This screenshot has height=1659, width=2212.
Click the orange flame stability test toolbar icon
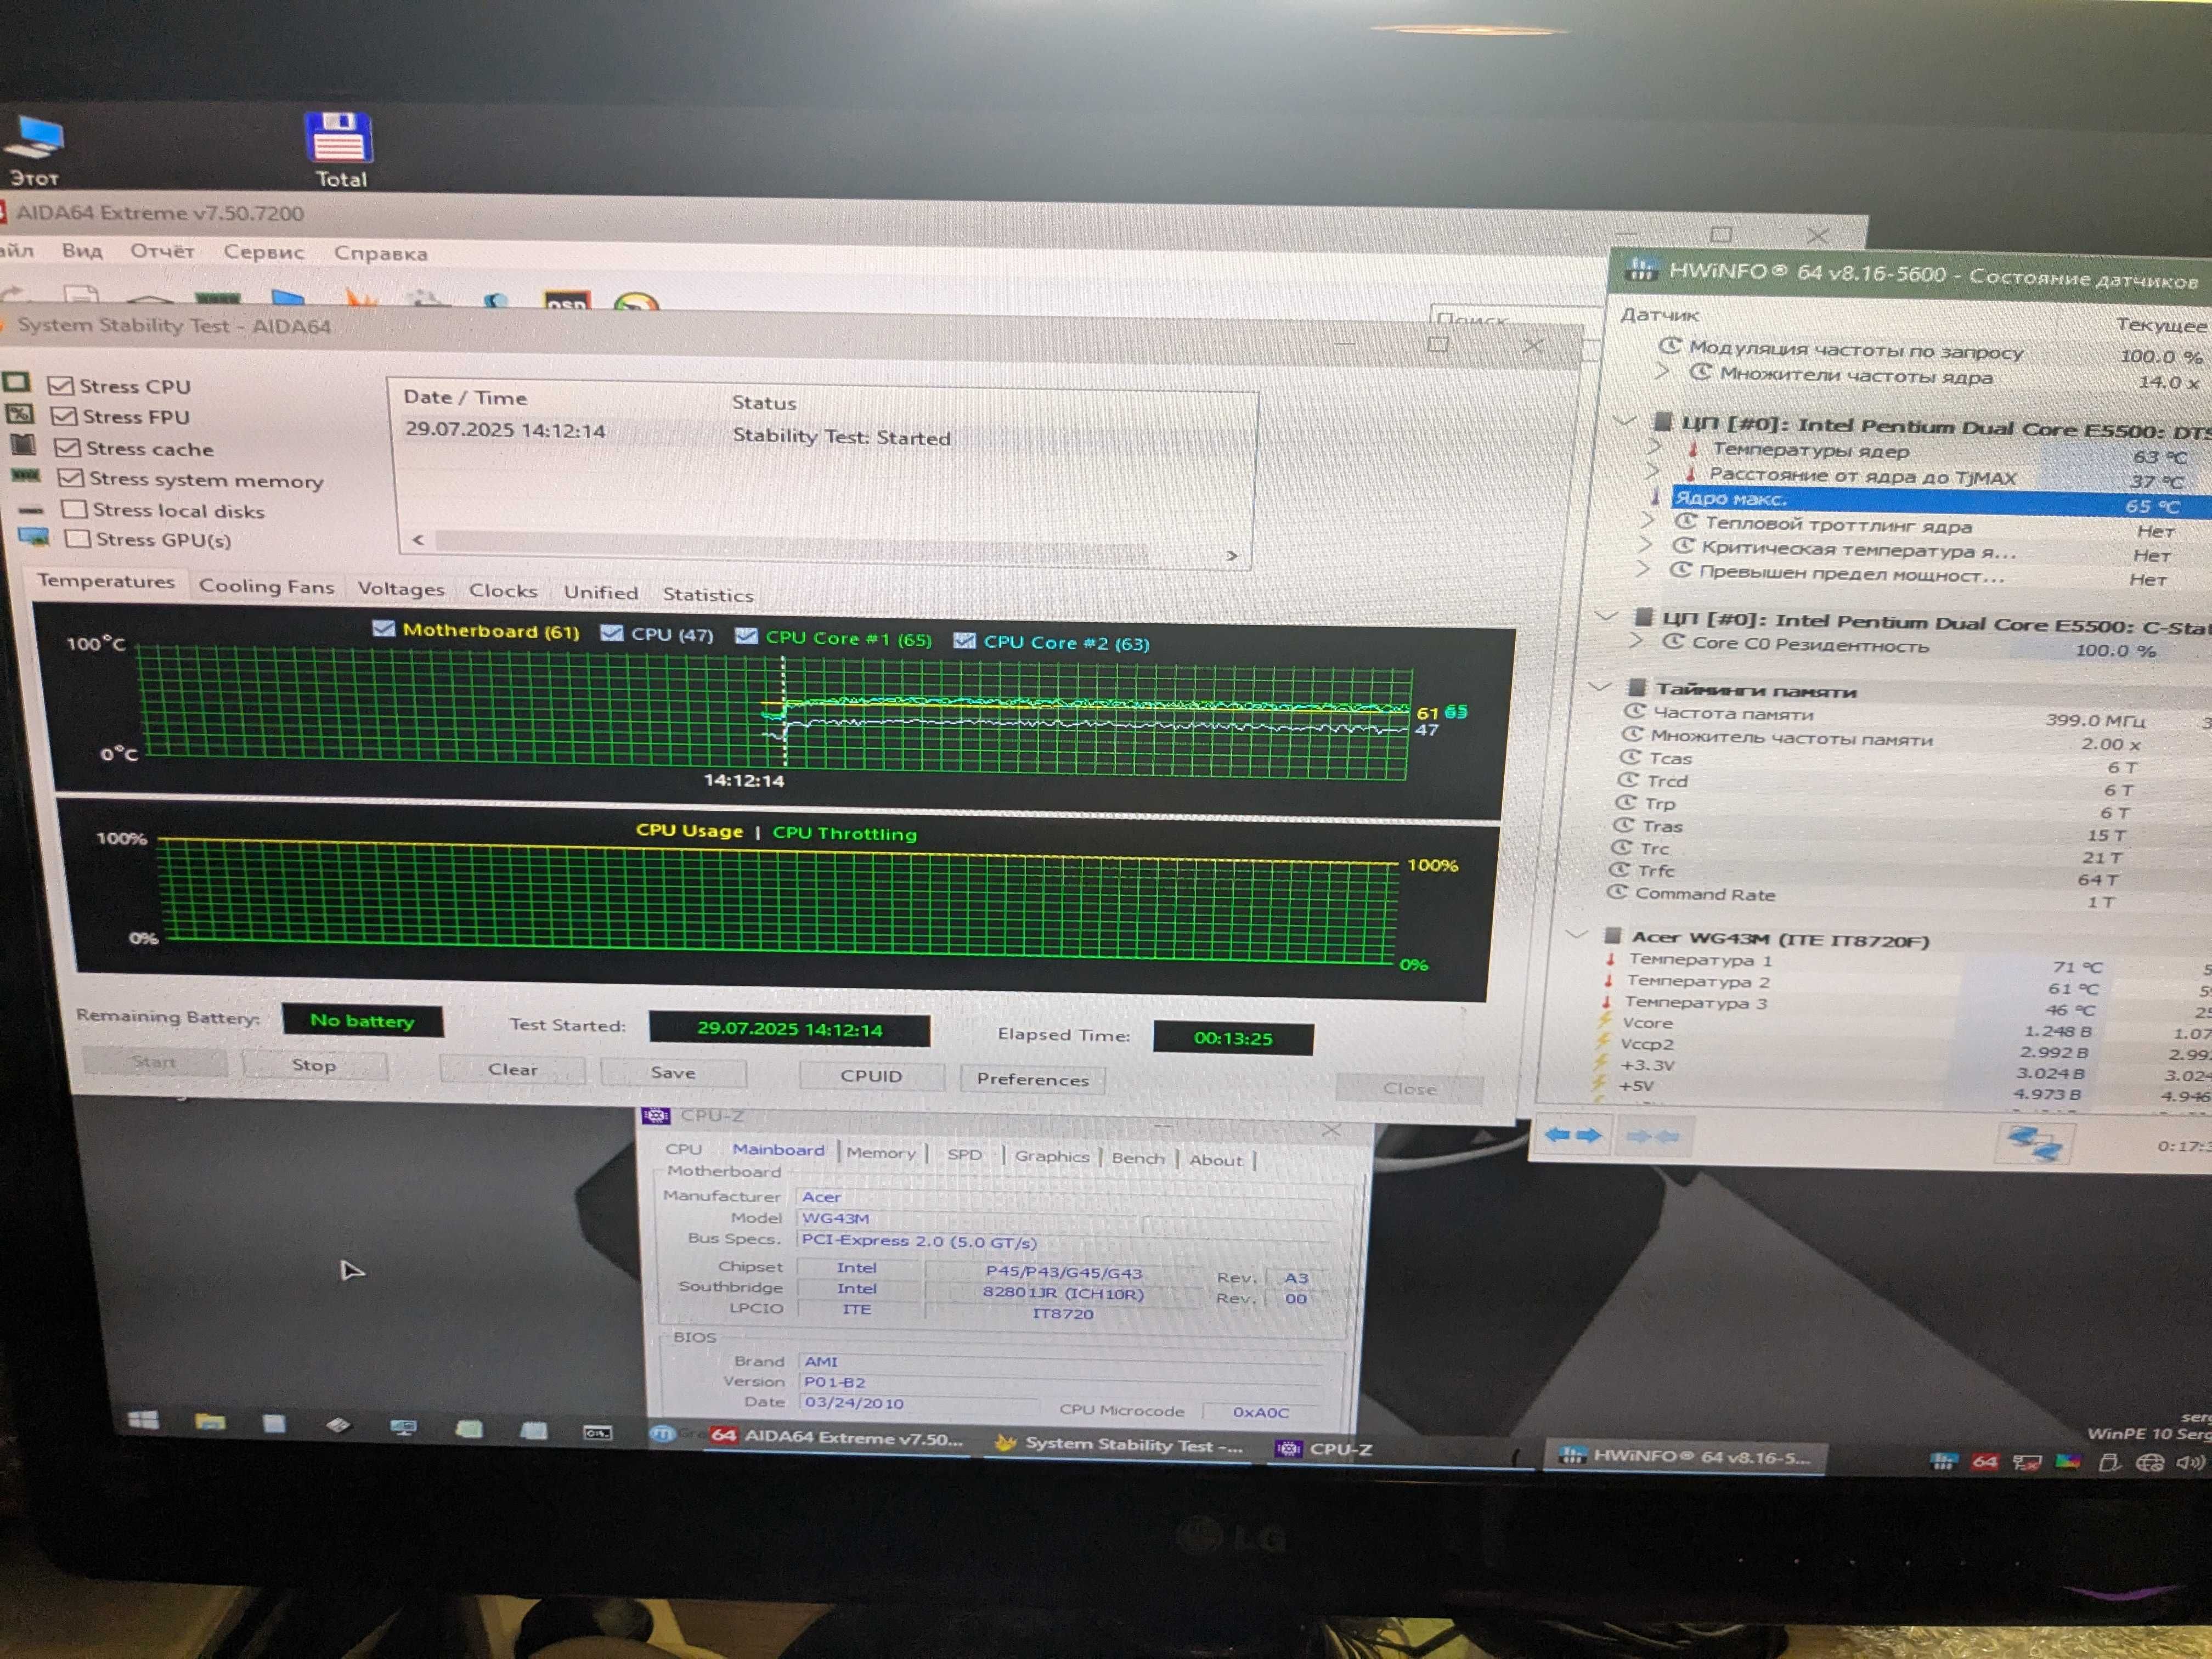coord(360,298)
